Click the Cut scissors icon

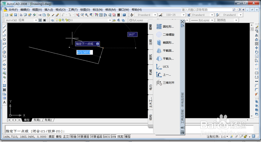click(x=40, y=15)
